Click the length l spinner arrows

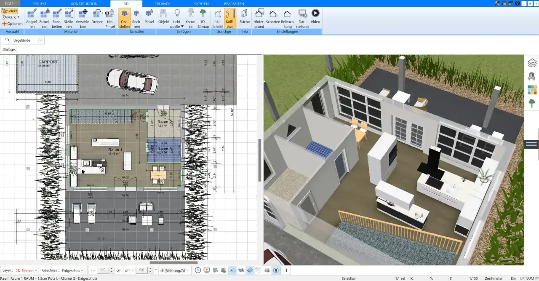coord(112,270)
